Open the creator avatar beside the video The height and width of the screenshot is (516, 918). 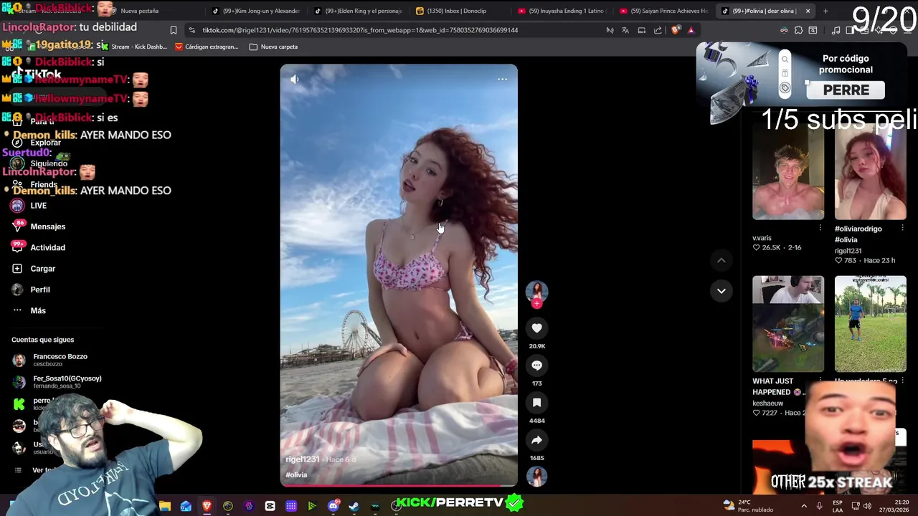pos(536,290)
